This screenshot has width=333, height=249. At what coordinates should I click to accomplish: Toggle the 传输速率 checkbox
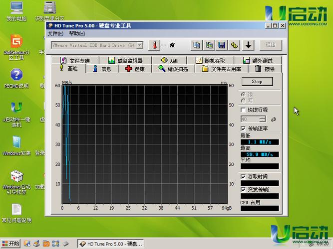[243, 128]
